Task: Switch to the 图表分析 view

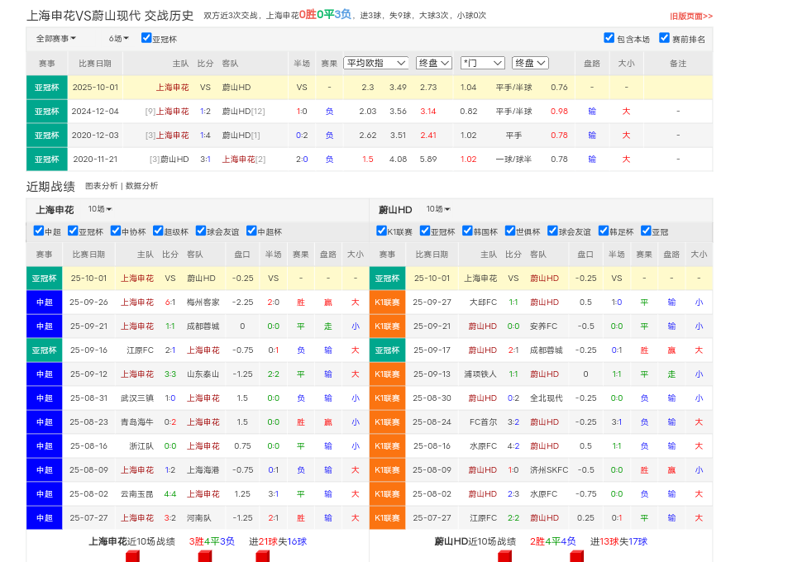Action: tap(101, 186)
